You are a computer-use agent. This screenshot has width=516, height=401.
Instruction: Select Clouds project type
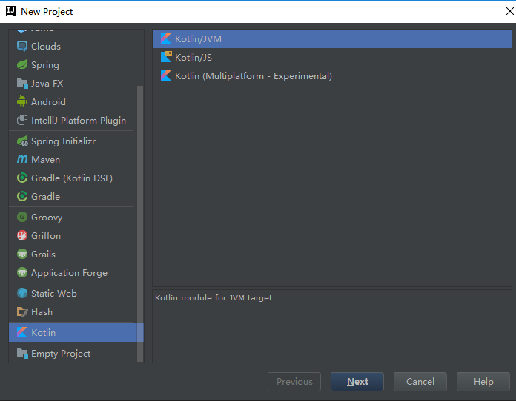(x=76, y=47)
